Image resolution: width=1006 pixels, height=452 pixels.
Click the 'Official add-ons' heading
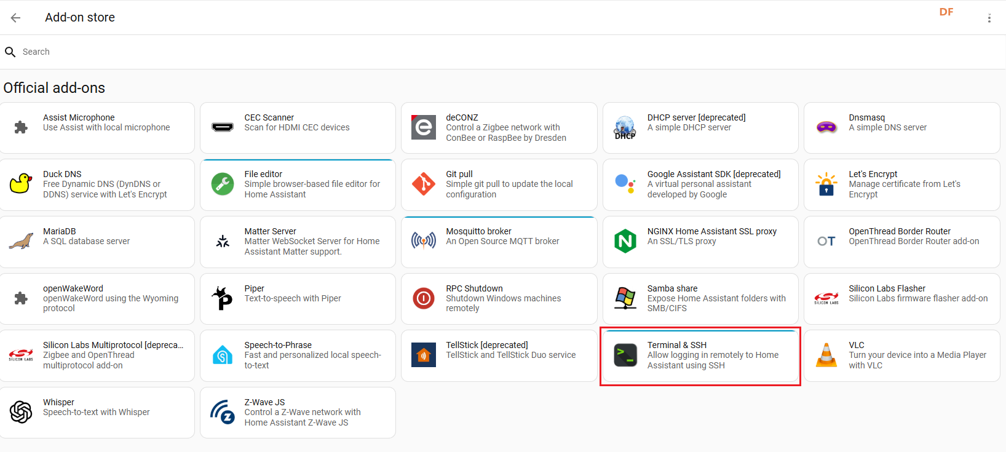54,88
